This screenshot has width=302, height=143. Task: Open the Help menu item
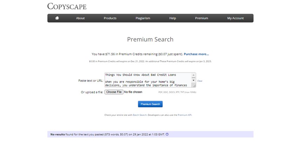tap(173, 18)
